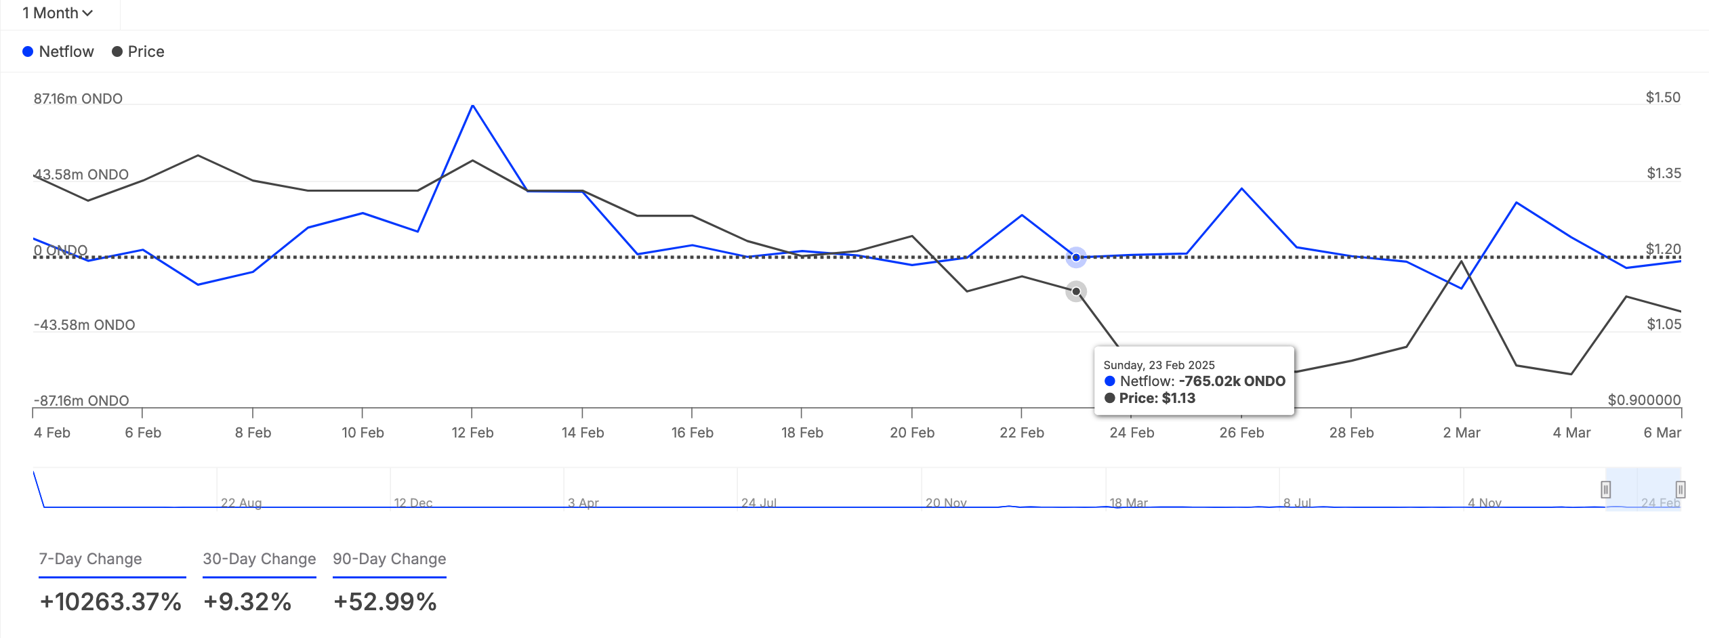Select the Netflow spike at 26 Feb
This screenshot has width=1709, height=638.
tap(1241, 189)
